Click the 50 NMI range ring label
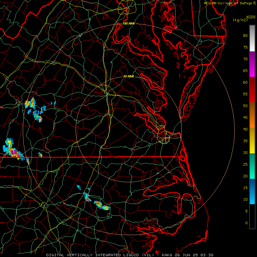Viewport: 257px width, 257px height. (128, 76)
